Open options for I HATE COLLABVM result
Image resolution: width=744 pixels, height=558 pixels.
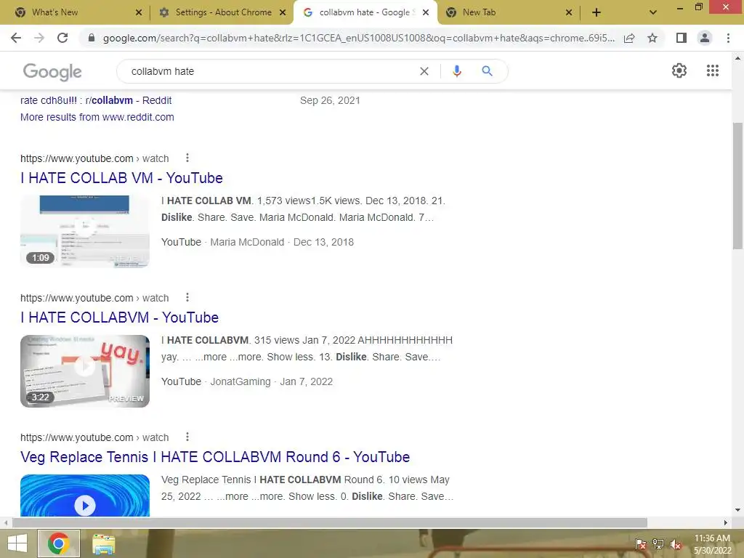[187, 297]
